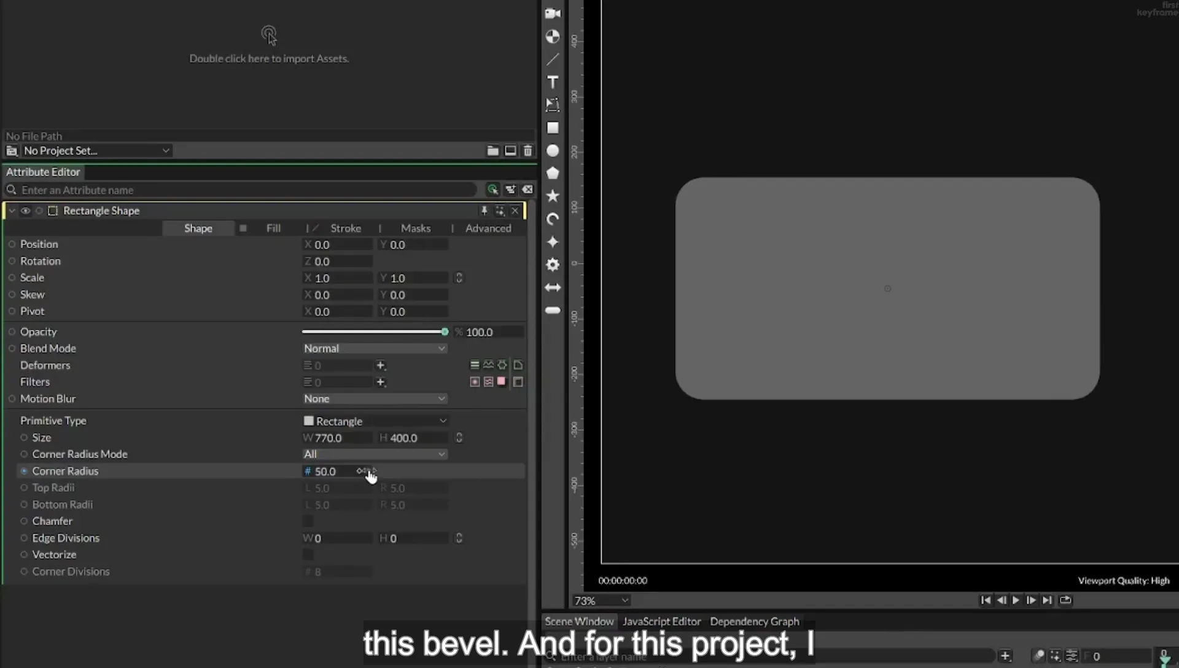Image resolution: width=1179 pixels, height=668 pixels.
Task: Enable the Chamfer checkbox
Action: [308, 521]
